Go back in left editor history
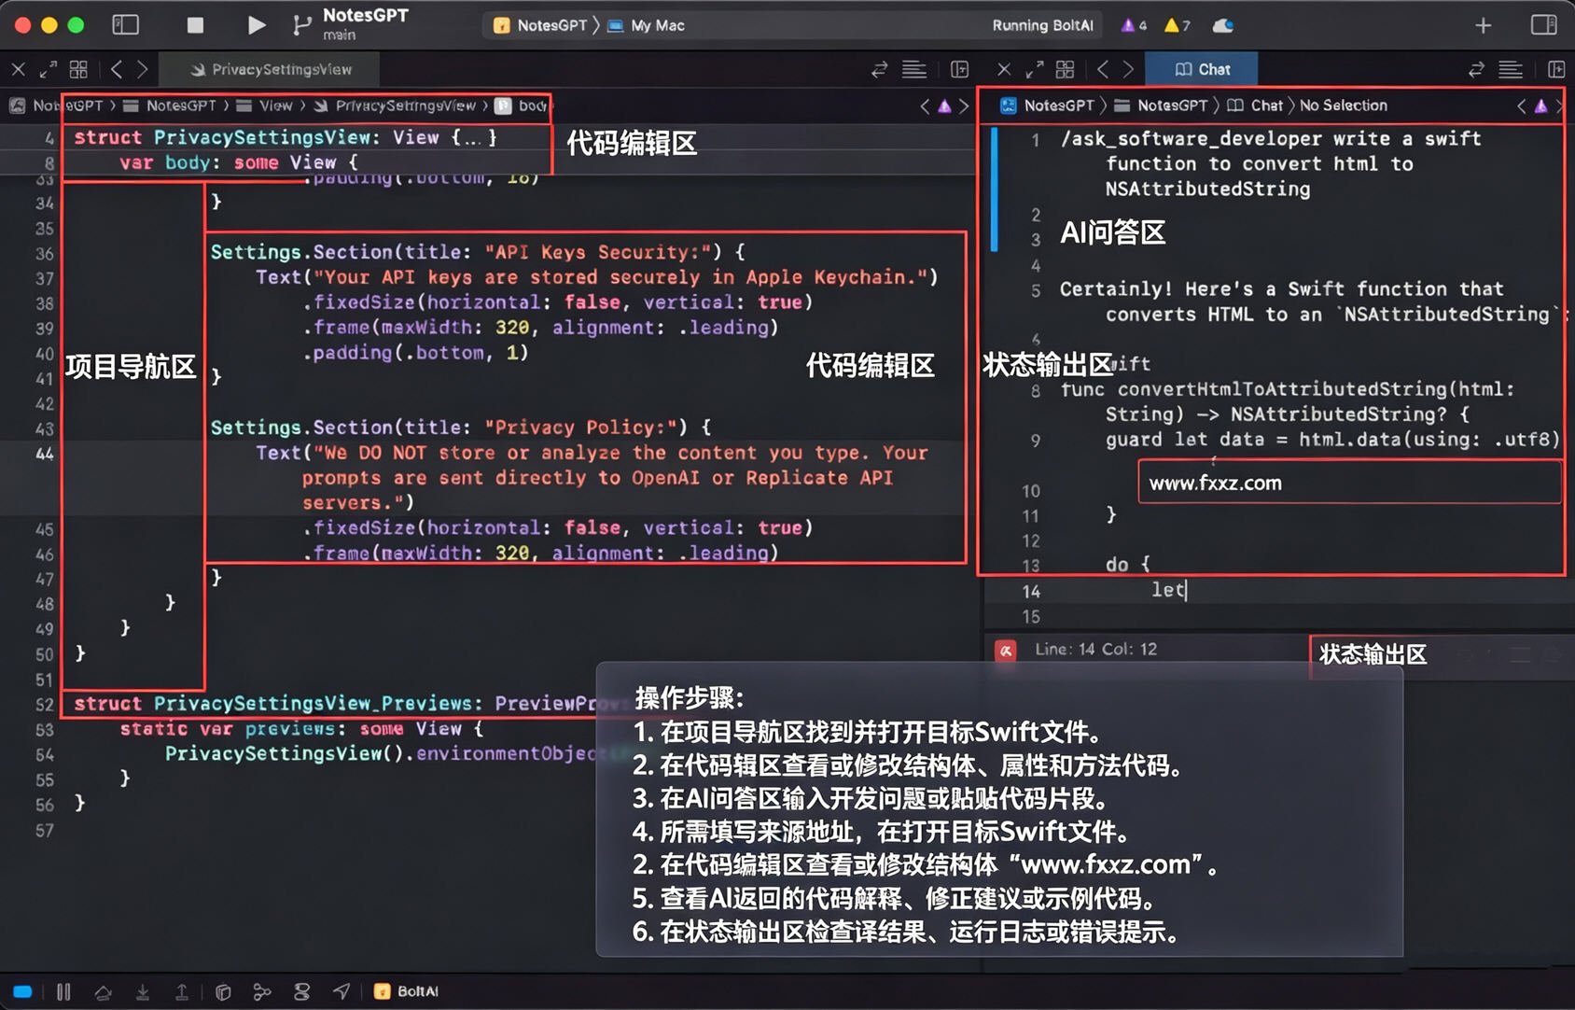 [x=117, y=69]
